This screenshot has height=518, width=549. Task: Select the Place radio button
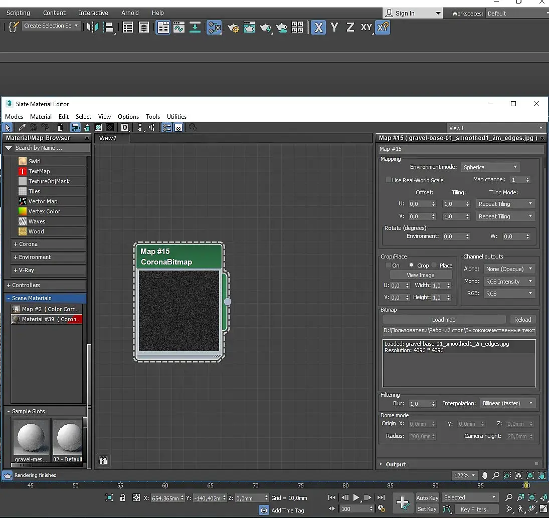click(x=435, y=266)
